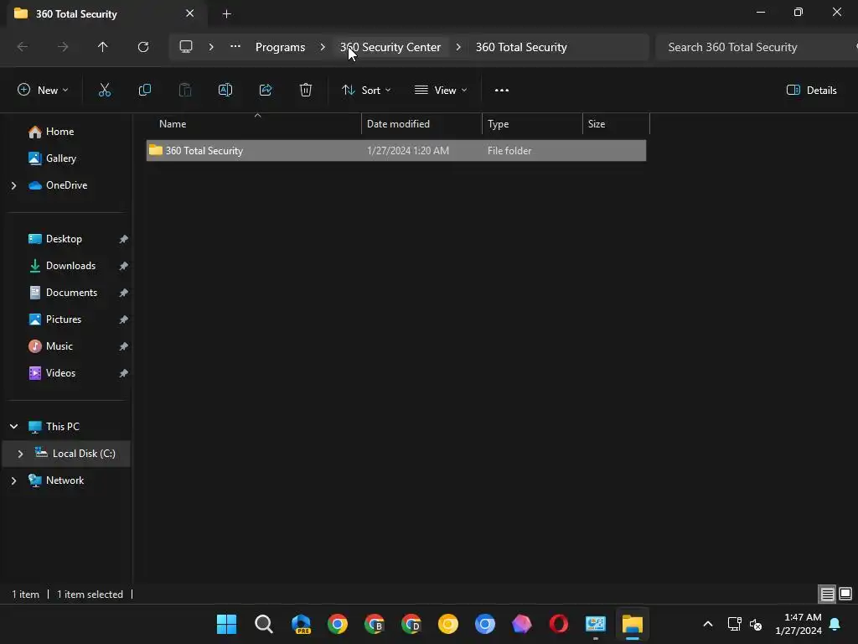Go up one folder level
The image size is (858, 644).
click(103, 47)
